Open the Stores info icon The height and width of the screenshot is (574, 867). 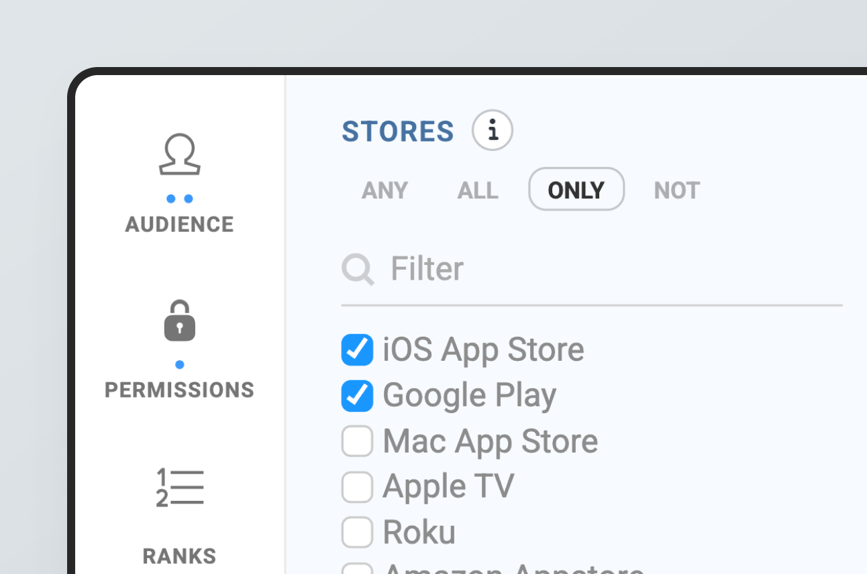493,130
